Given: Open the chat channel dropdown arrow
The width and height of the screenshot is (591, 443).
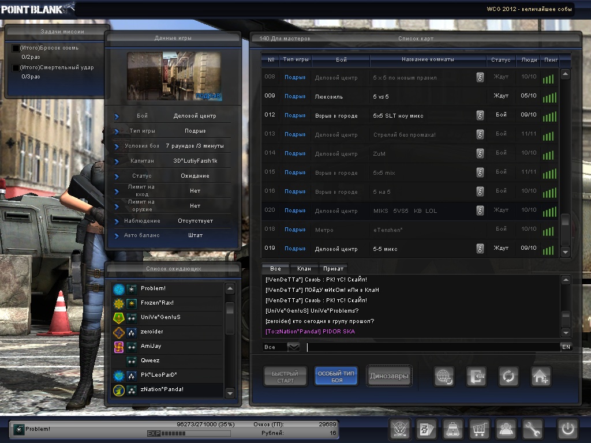Looking at the screenshot, I should 294,347.
